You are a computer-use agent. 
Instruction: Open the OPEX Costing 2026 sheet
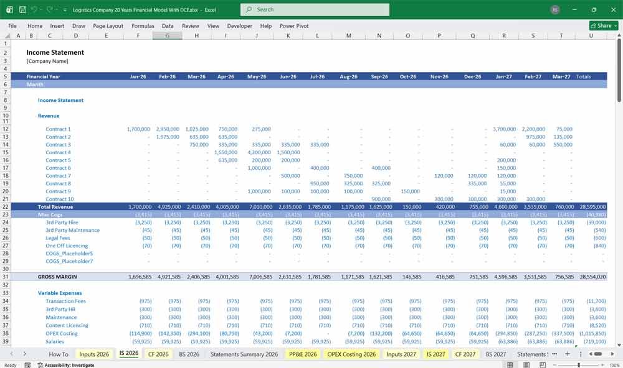(351, 354)
